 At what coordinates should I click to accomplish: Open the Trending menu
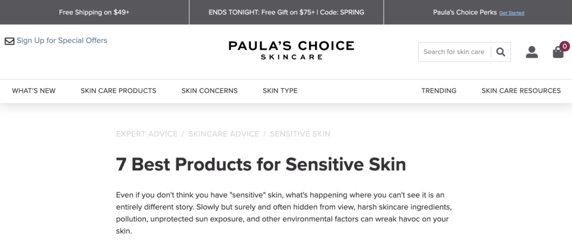pyautogui.click(x=438, y=91)
